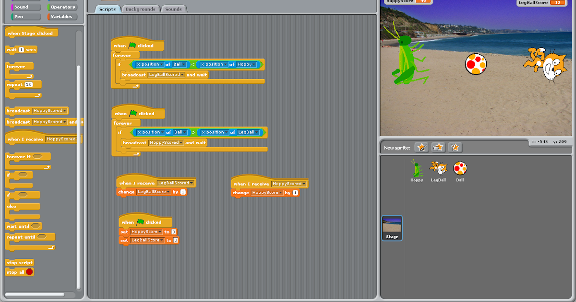The image size is (576, 302).
Task: Get a surprise sprite with question-mark star icon
Action: tap(455, 147)
